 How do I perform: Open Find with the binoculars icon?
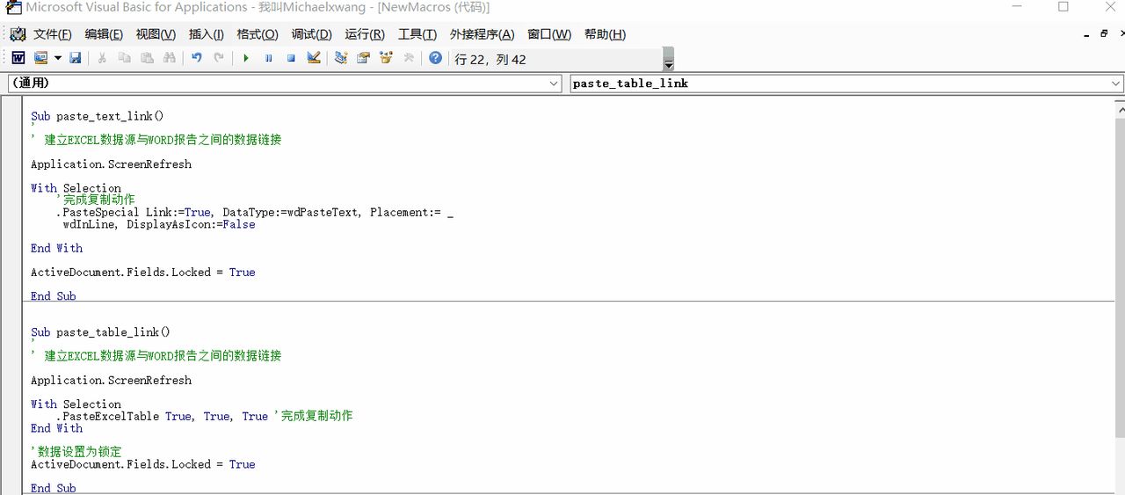pyautogui.click(x=169, y=58)
